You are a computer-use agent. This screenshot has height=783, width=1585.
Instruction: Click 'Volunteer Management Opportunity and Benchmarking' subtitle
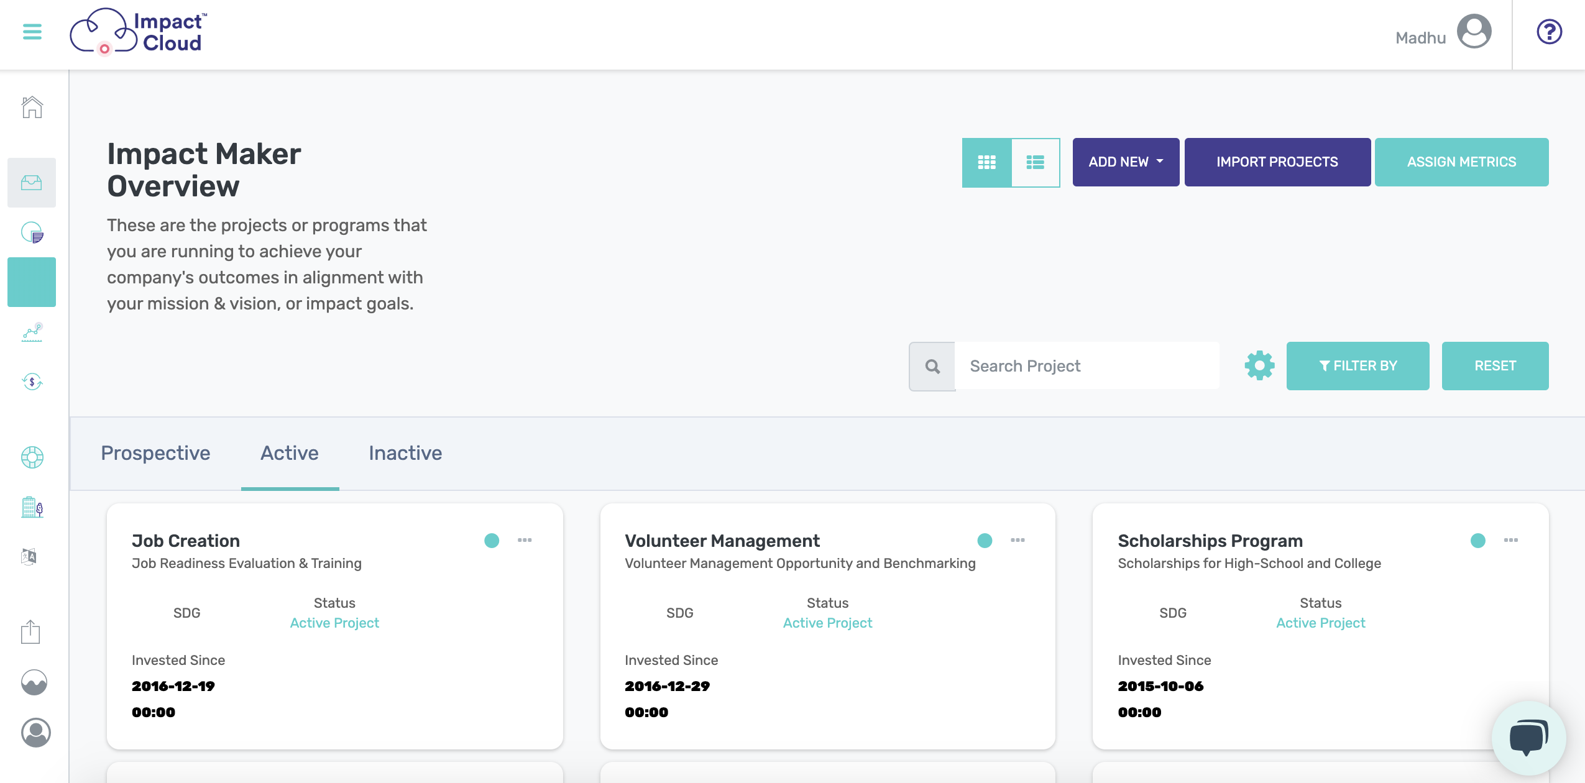click(800, 563)
